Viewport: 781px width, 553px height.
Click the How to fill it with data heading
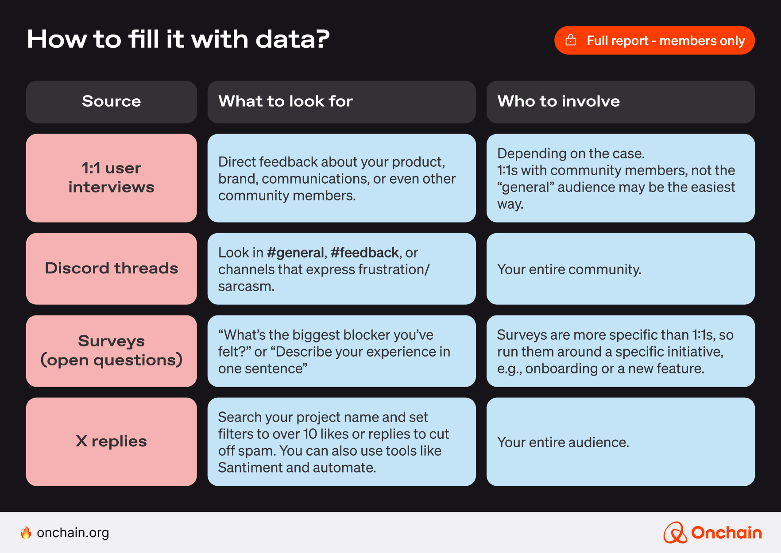pos(178,39)
